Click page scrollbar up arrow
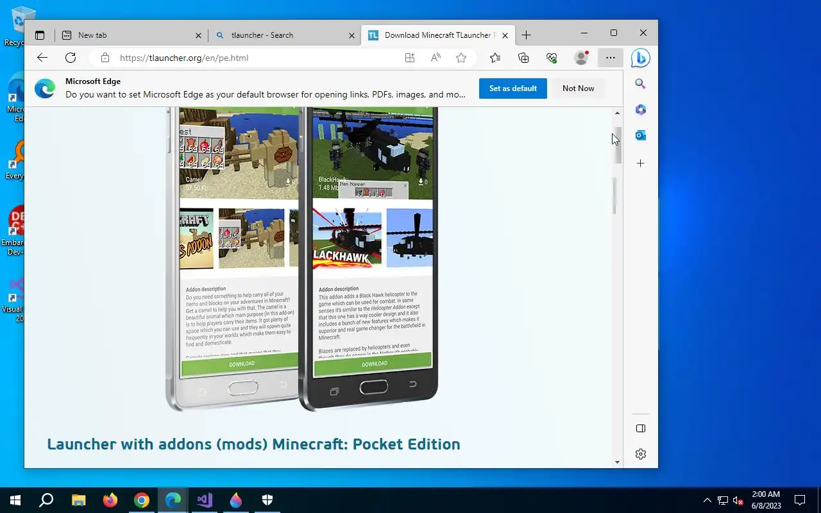The image size is (821, 513). click(x=617, y=113)
